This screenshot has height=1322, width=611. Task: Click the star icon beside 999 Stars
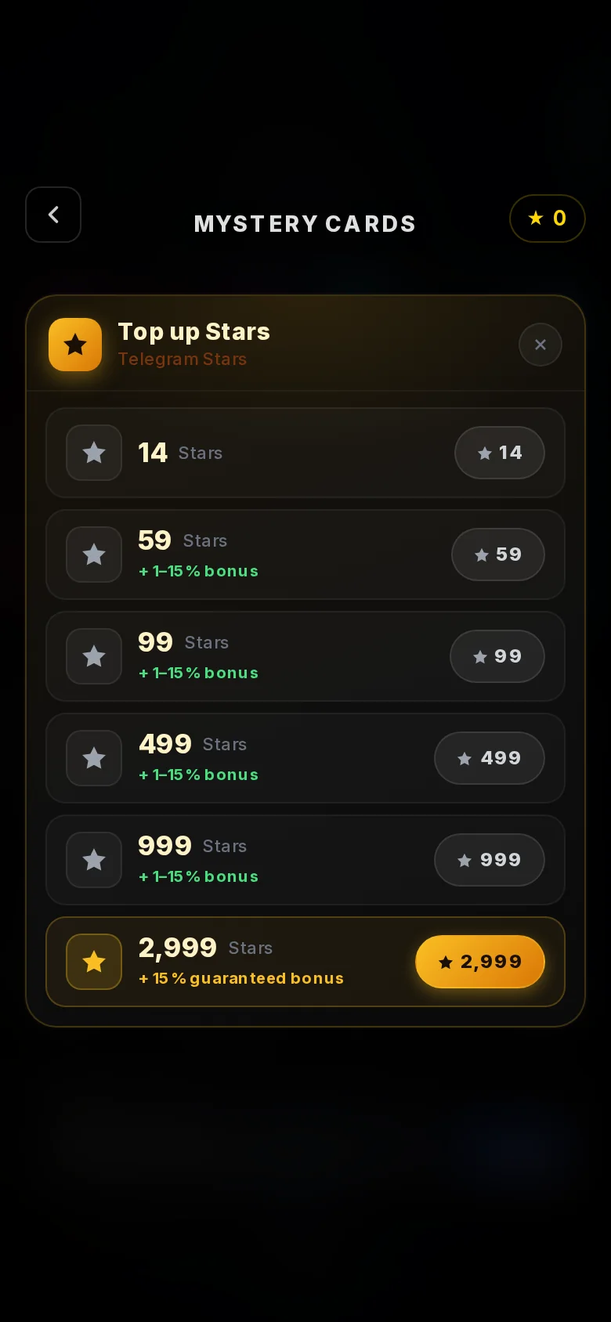[94, 860]
